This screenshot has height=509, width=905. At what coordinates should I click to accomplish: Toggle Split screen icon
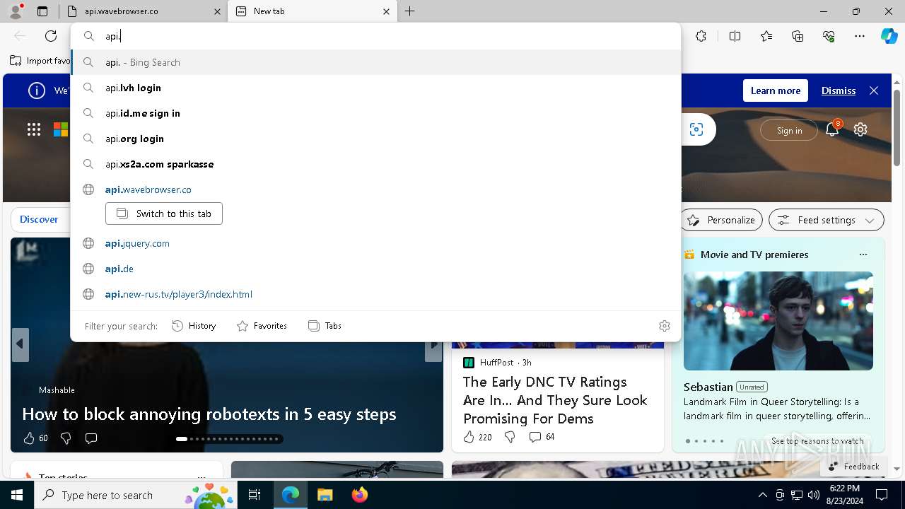pyautogui.click(x=735, y=36)
